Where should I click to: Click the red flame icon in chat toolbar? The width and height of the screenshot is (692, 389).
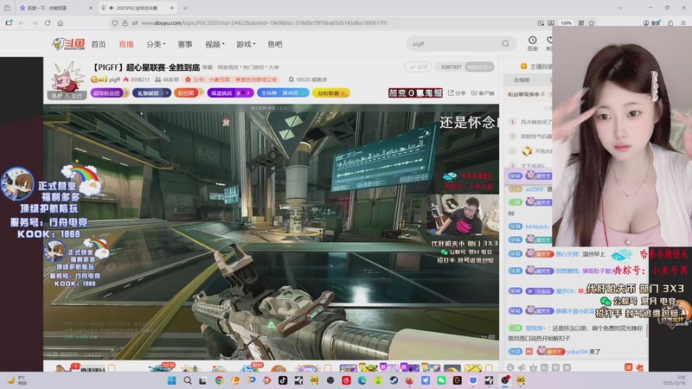click(639, 367)
